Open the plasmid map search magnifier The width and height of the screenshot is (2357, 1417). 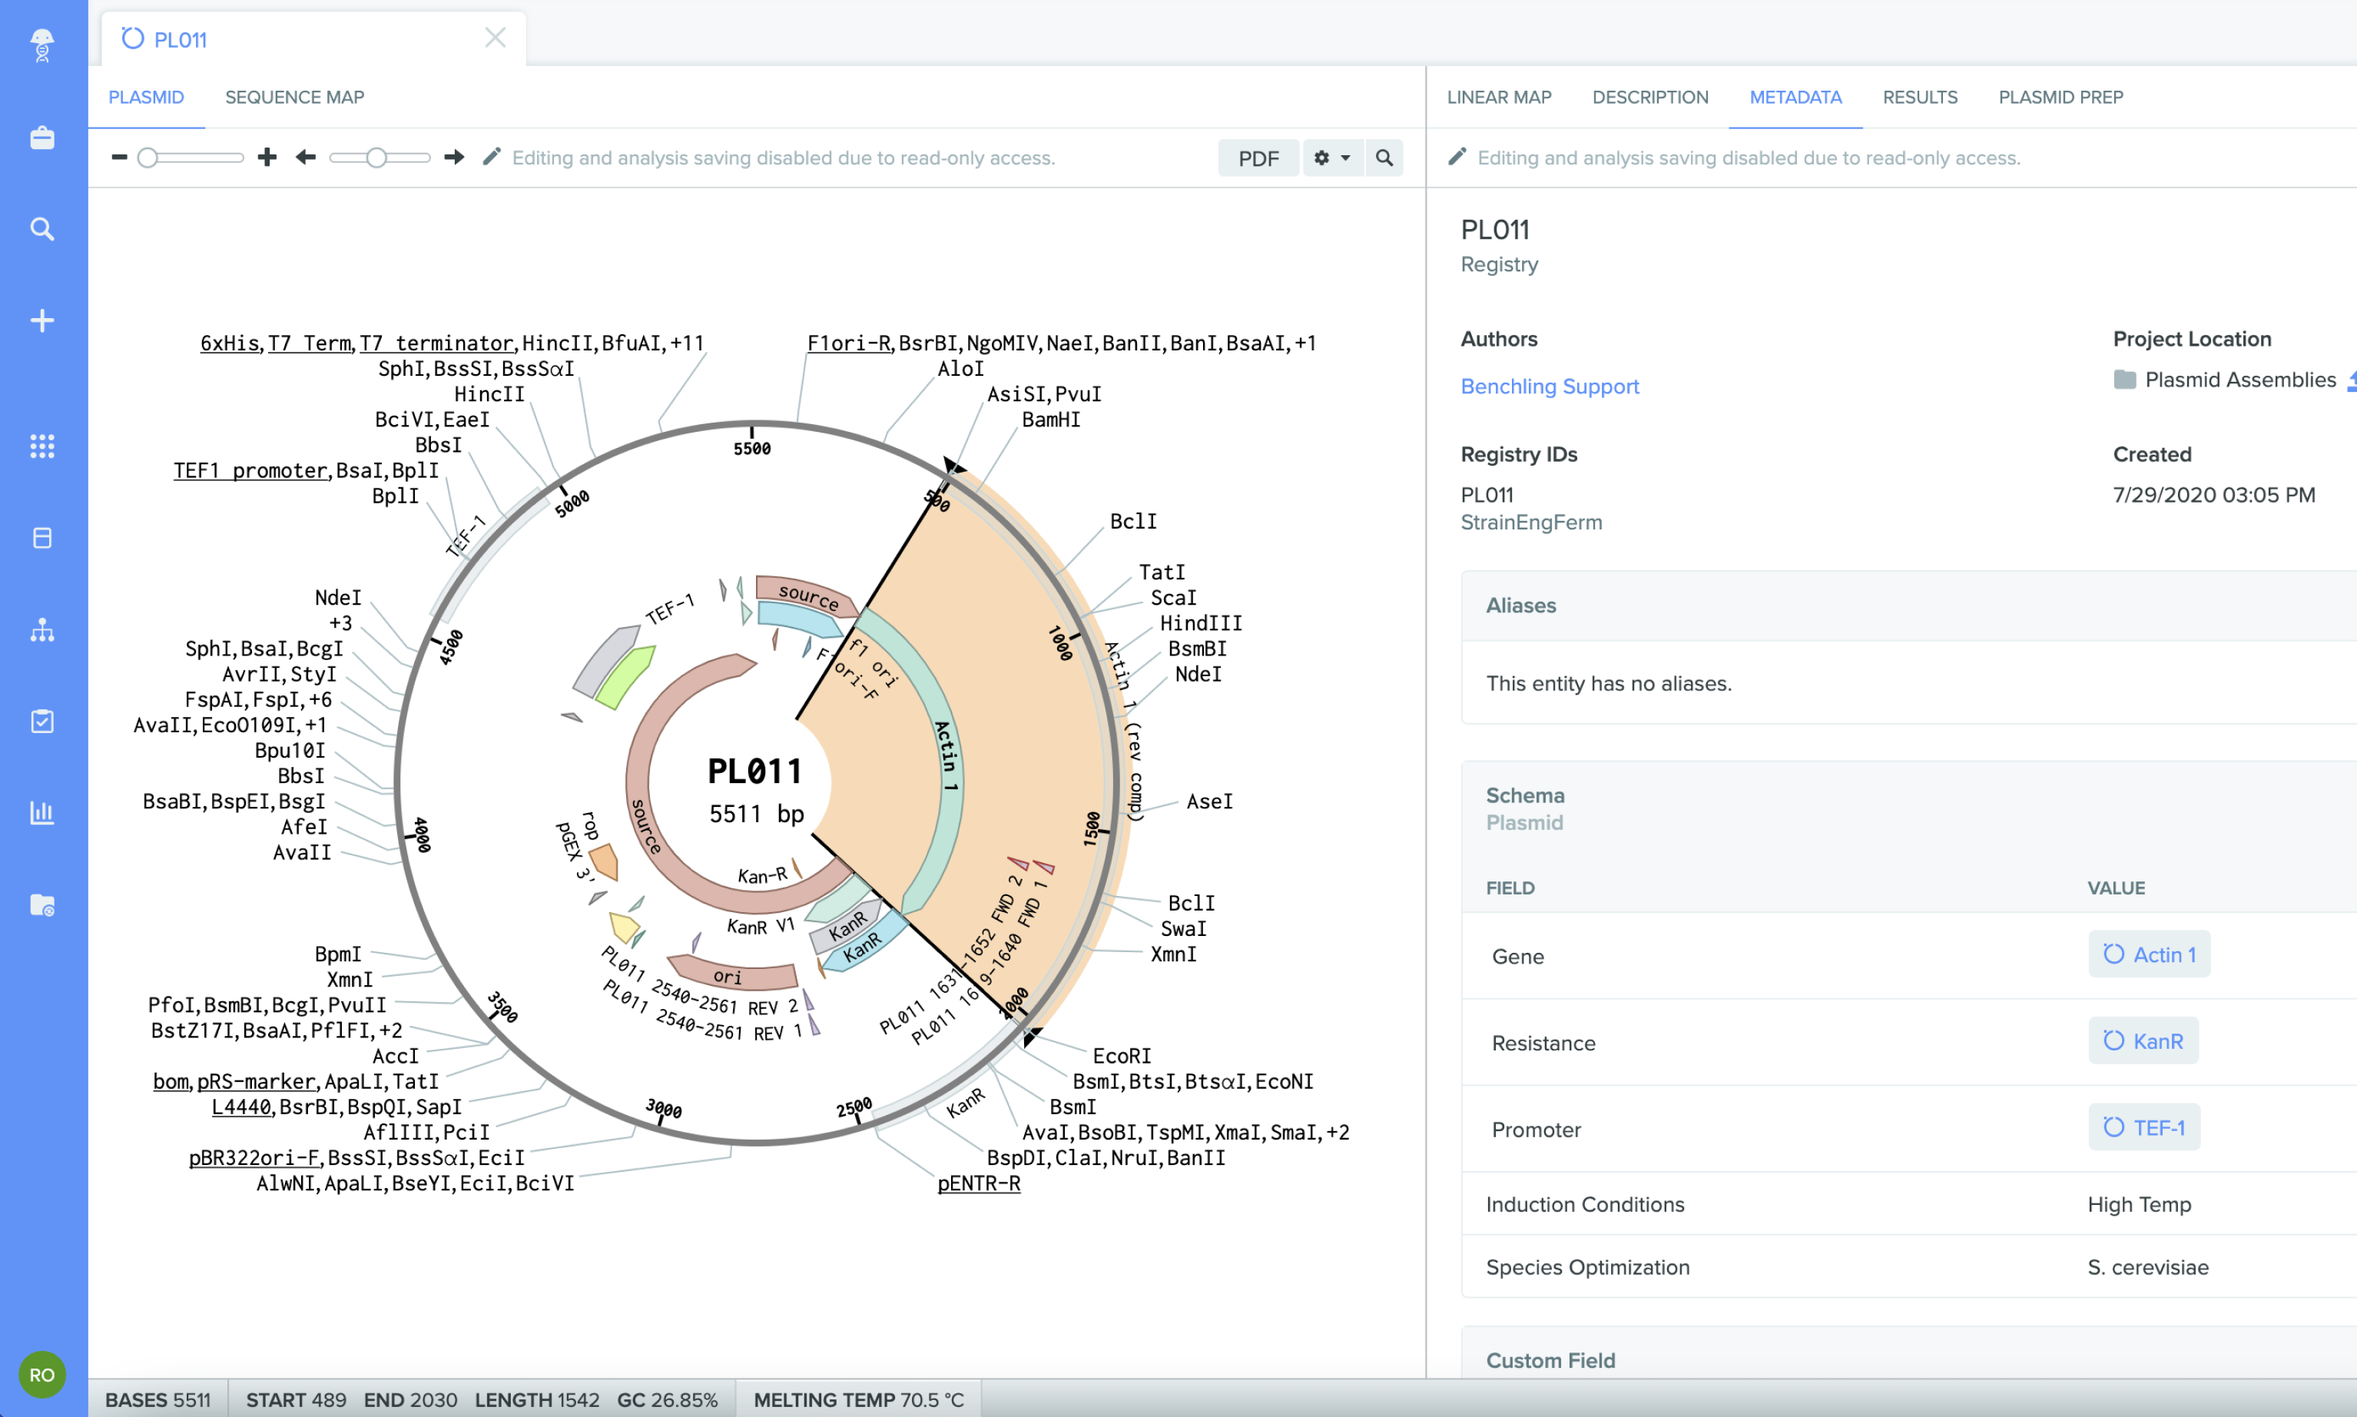[1384, 158]
